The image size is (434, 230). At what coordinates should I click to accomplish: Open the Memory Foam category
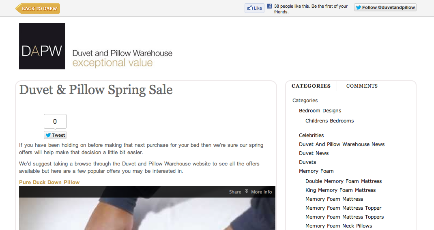316,171
